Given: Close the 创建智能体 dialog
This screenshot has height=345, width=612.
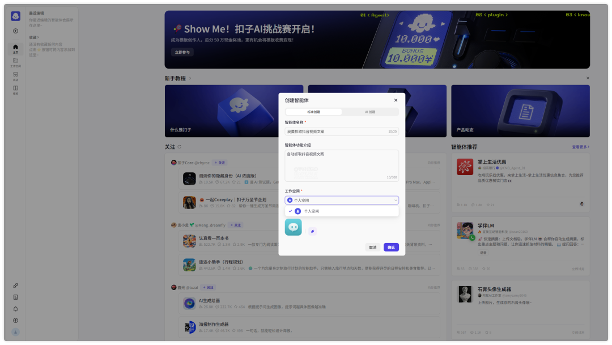Looking at the screenshot, I should coord(396,100).
